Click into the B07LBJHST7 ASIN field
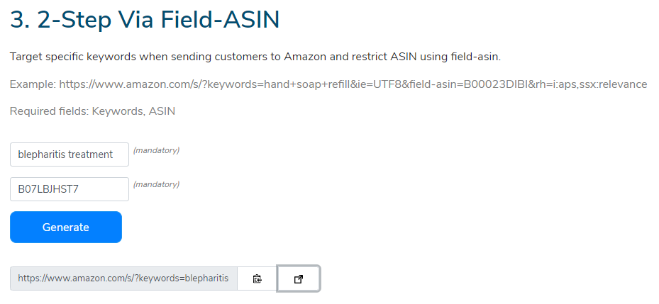Viewport: 659px width, 304px height. click(69, 189)
